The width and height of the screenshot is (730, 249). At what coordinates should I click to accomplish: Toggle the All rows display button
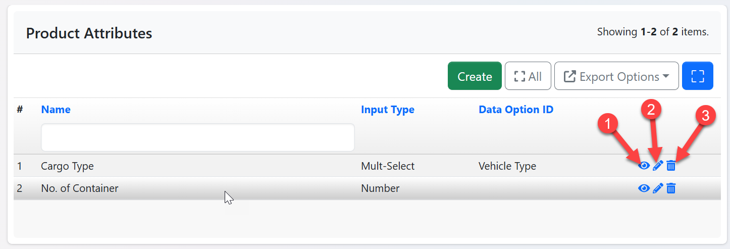(x=528, y=76)
